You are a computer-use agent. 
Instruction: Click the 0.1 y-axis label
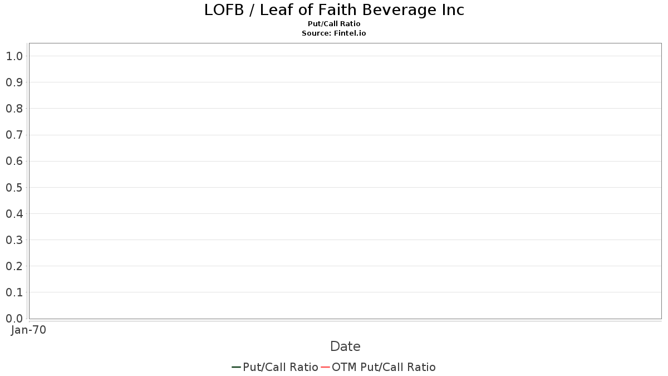point(14,292)
